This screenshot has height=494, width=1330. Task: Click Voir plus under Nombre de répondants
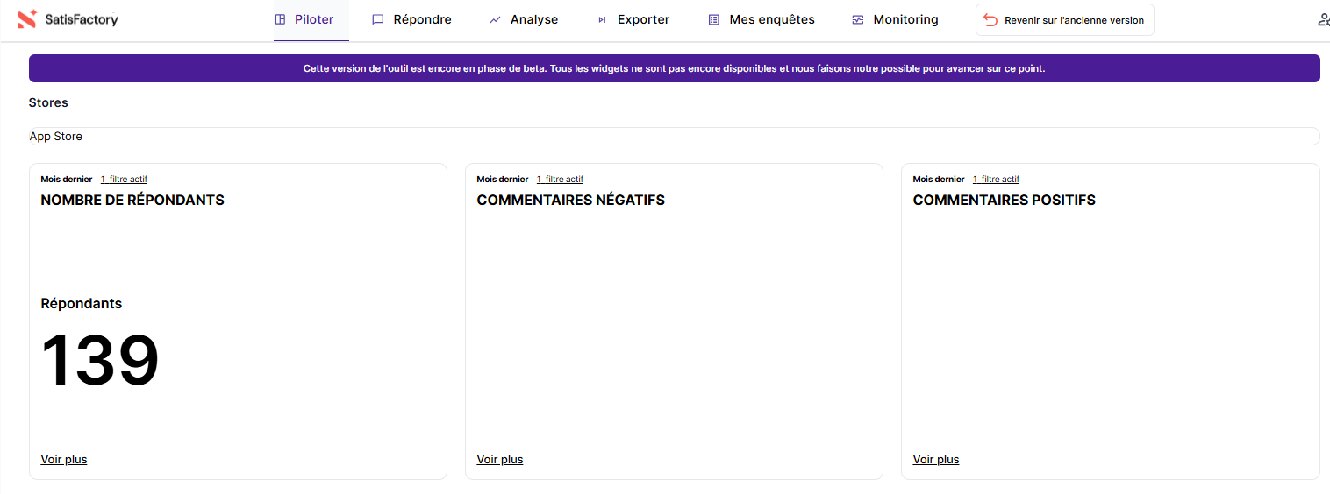coord(64,460)
